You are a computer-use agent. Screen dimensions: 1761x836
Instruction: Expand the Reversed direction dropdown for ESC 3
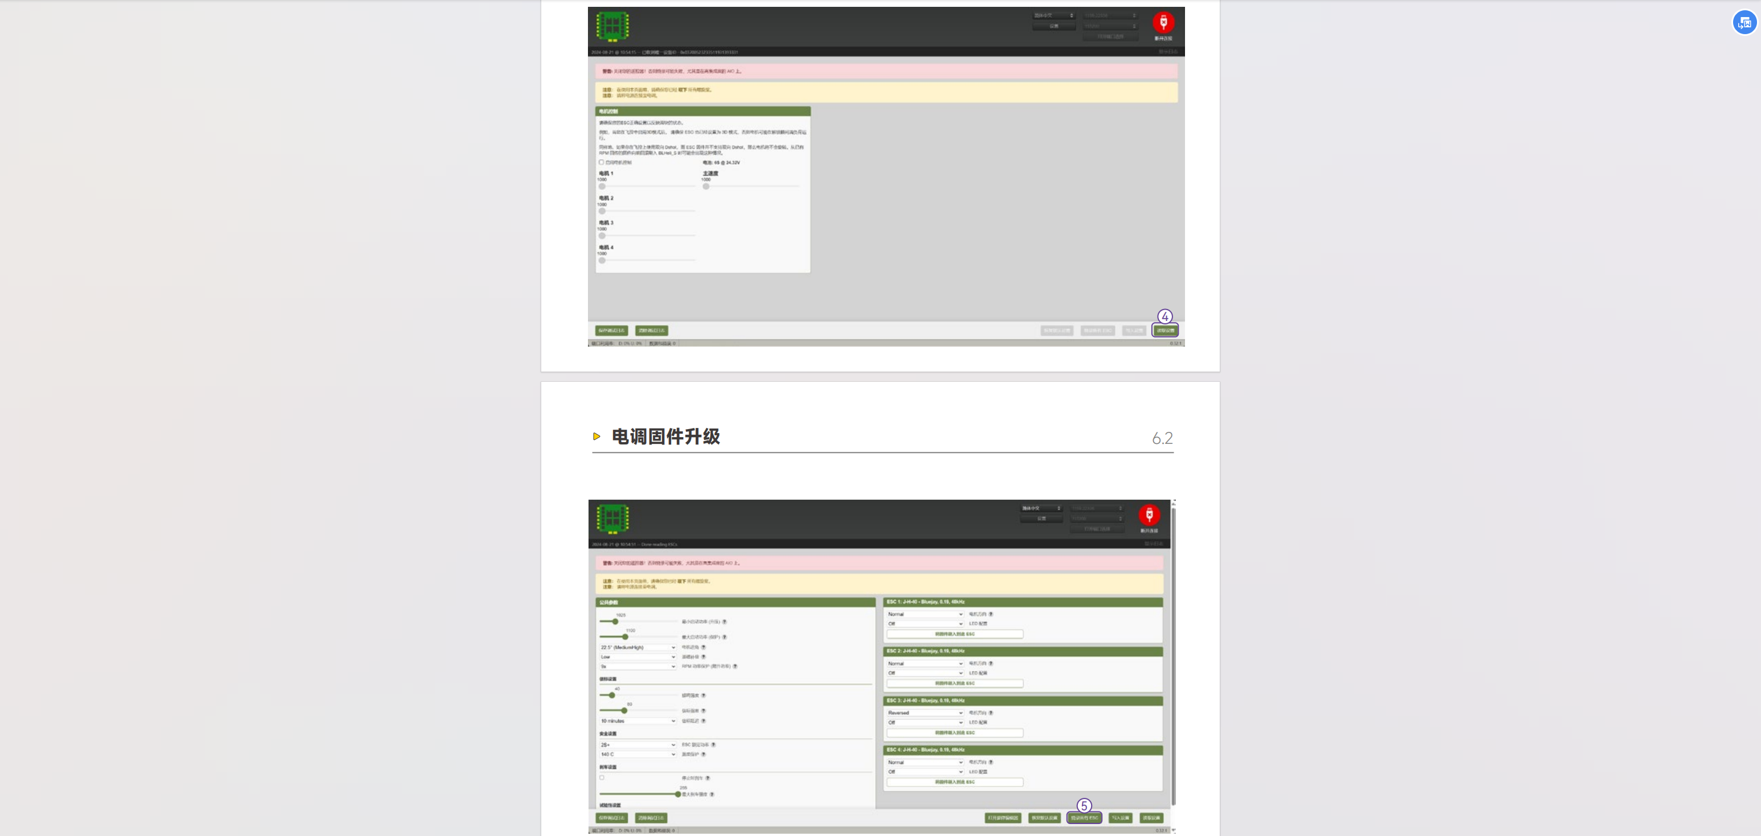(925, 713)
